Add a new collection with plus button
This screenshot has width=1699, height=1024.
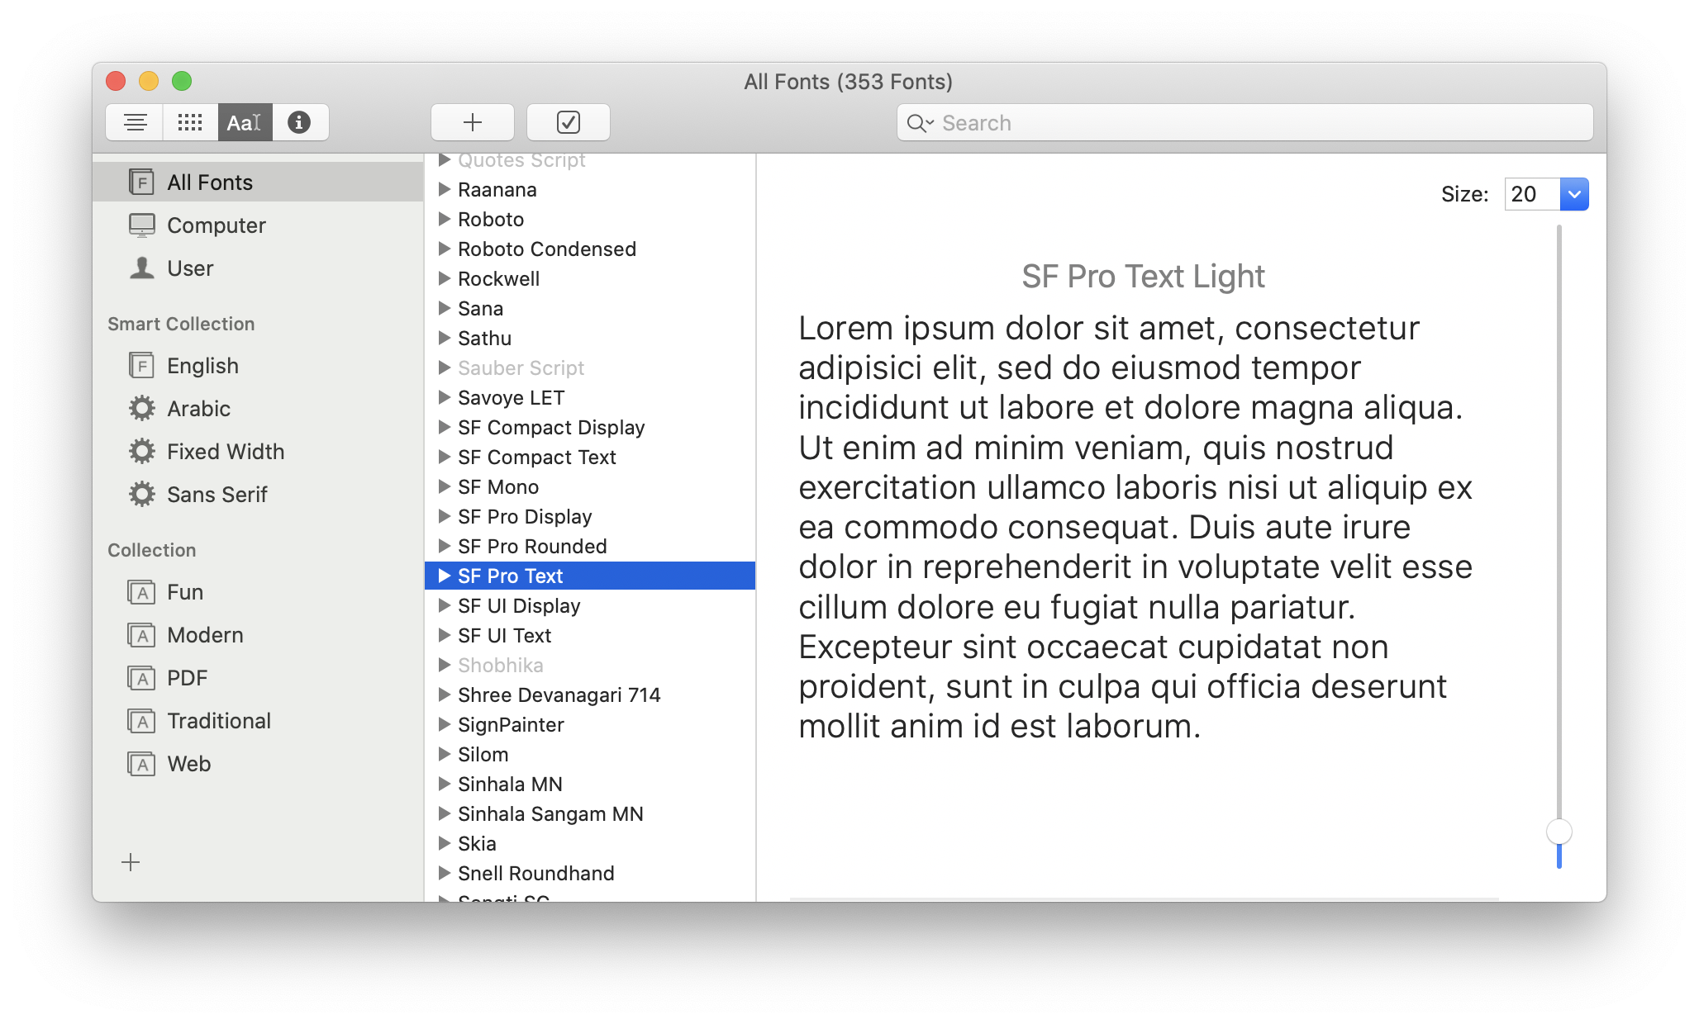(x=131, y=863)
